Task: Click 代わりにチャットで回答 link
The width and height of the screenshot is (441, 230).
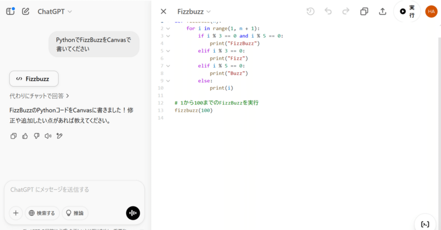Action: coord(40,96)
